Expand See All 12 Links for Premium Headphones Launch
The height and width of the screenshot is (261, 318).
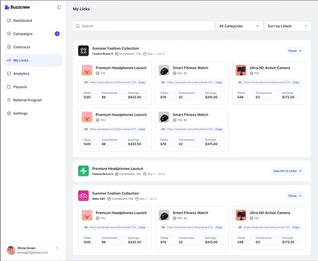click(x=288, y=171)
